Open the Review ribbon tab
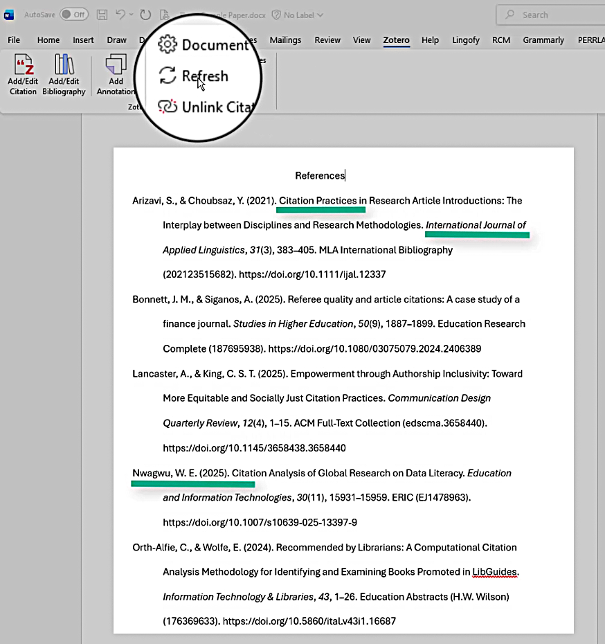605x644 pixels. [x=327, y=40]
